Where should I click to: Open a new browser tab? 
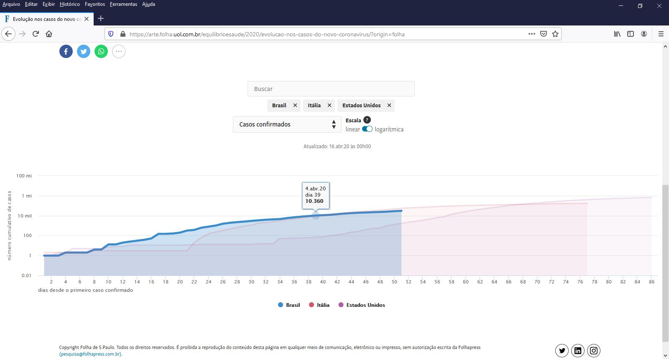(x=101, y=18)
